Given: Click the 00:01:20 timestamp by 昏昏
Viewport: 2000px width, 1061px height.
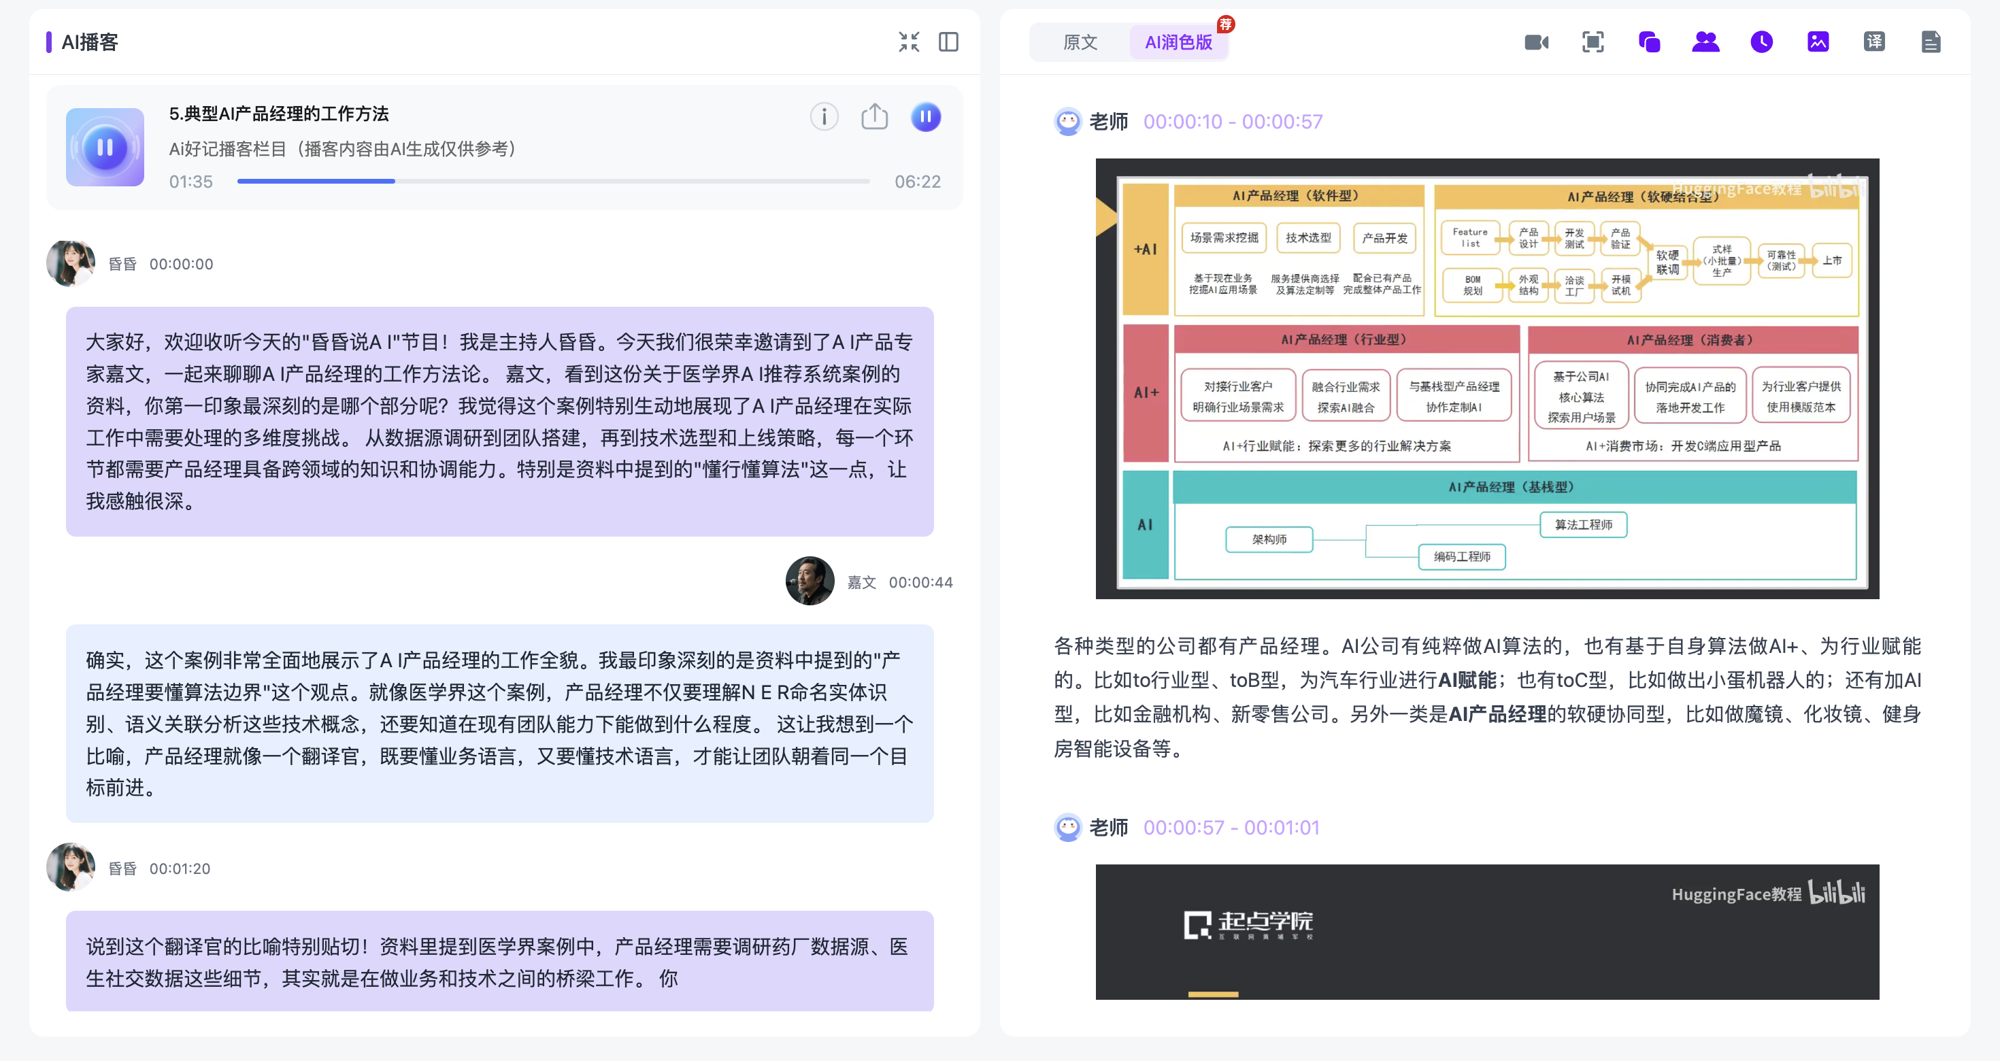Looking at the screenshot, I should coord(180,869).
